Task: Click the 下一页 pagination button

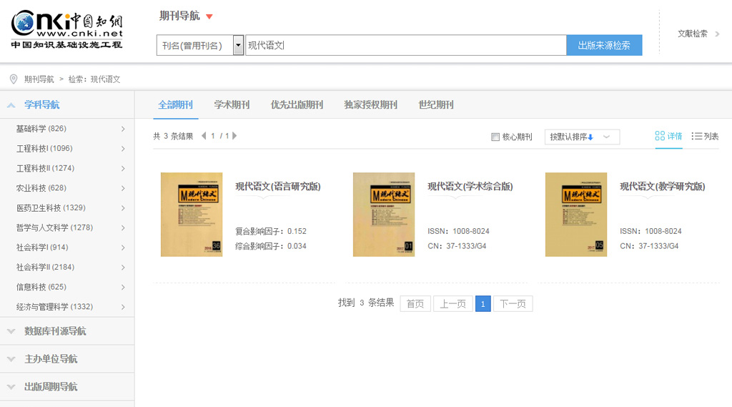Action: point(513,304)
